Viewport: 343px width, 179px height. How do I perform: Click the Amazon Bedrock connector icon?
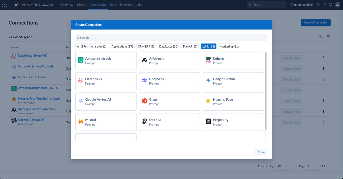[81, 60]
